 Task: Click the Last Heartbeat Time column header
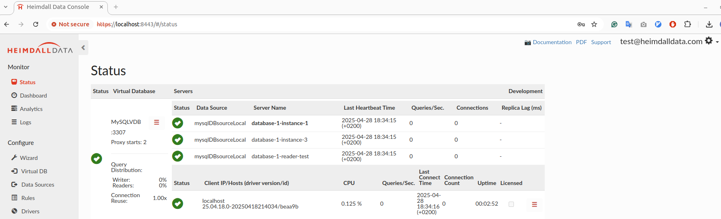(x=369, y=108)
